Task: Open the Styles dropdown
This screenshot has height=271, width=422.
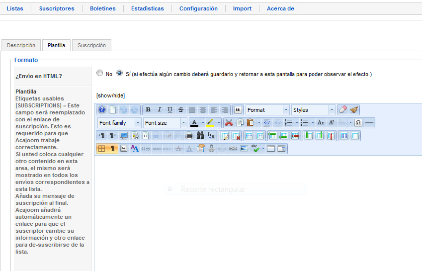Action: click(313, 110)
